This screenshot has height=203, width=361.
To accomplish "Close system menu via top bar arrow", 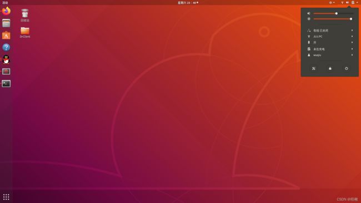I will (357, 3).
